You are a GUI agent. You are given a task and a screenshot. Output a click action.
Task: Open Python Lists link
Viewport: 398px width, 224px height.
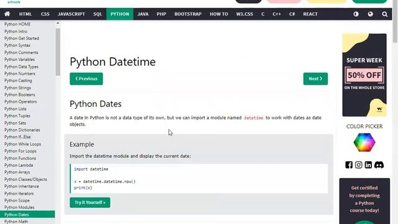tap(15, 109)
